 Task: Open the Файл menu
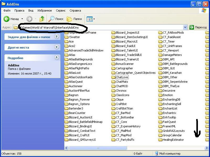coord(7,11)
